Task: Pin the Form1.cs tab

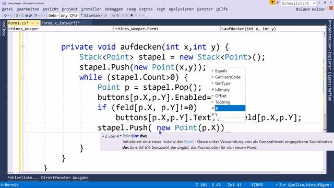Action: 32,23
